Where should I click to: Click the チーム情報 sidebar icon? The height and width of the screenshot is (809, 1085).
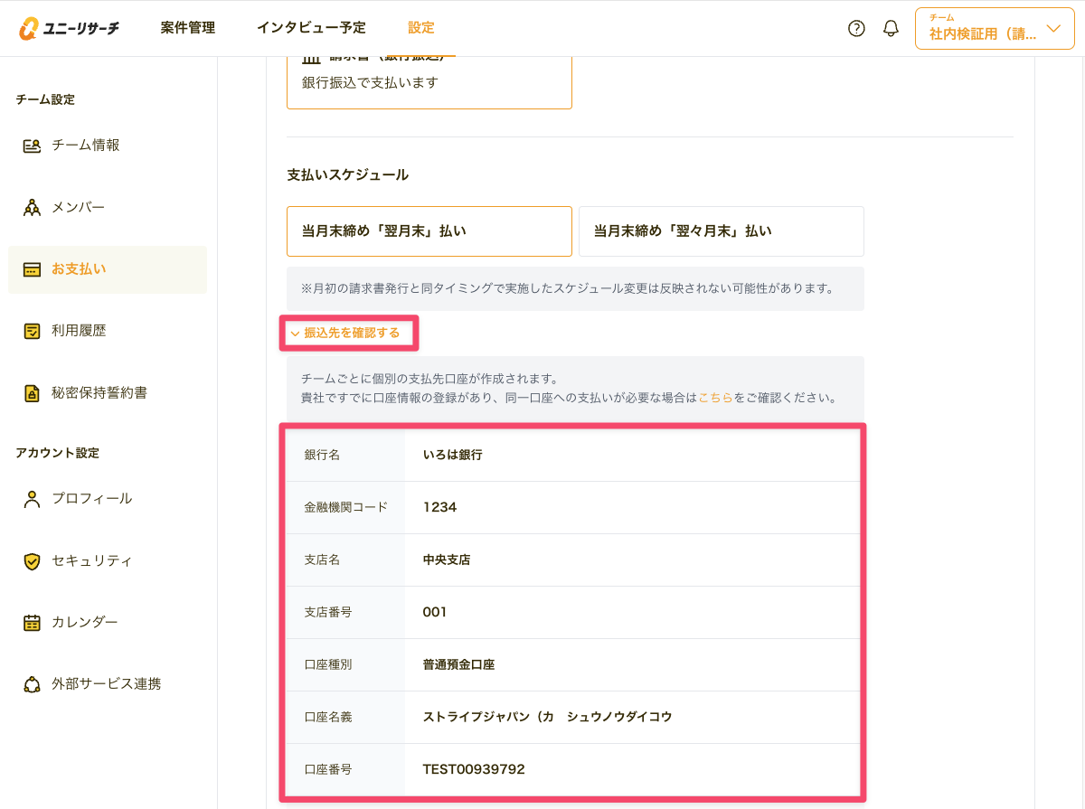click(33, 146)
